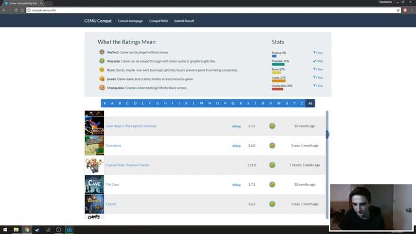This screenshot has width=416, height=234.
Task: Click the Playable rating icon on Canvaleon row
Action: [272, 146]
